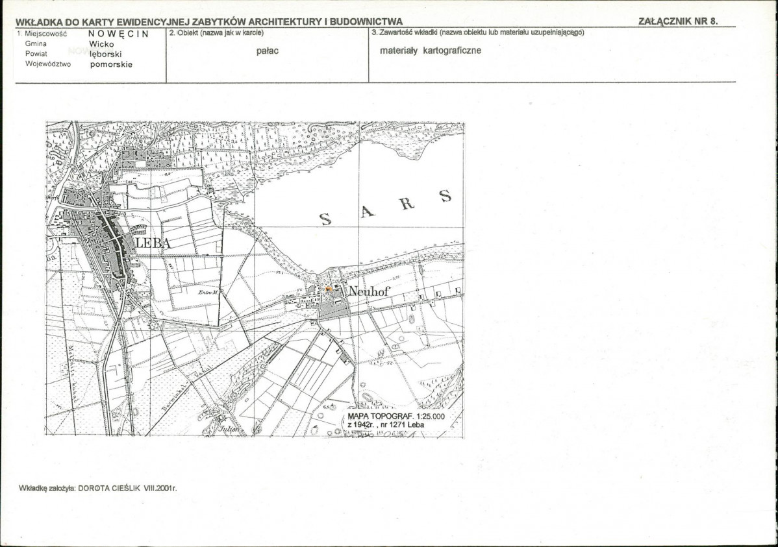Select the map caption MAPA TOPOGRAF. 1:25.000
The width and height of the screenshot is (778, 547).
pos(396,417)
